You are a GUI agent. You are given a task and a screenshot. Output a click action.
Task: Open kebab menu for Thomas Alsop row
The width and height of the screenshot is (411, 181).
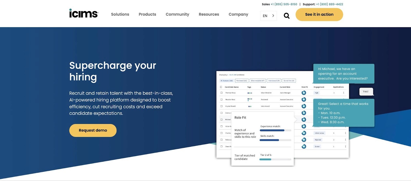[x=343, y=93]
